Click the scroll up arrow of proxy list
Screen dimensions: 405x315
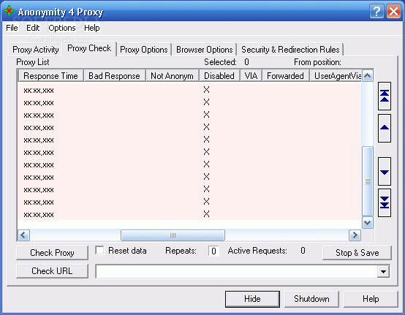pyautogui.click(x=367, y=76)
